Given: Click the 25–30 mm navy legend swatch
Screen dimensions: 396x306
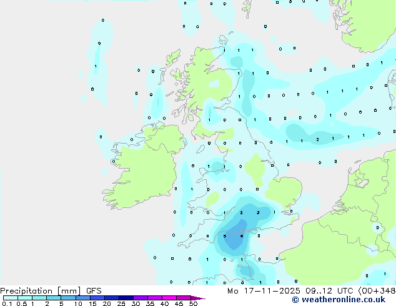Looking at the screenshot, I should point(126,298).
